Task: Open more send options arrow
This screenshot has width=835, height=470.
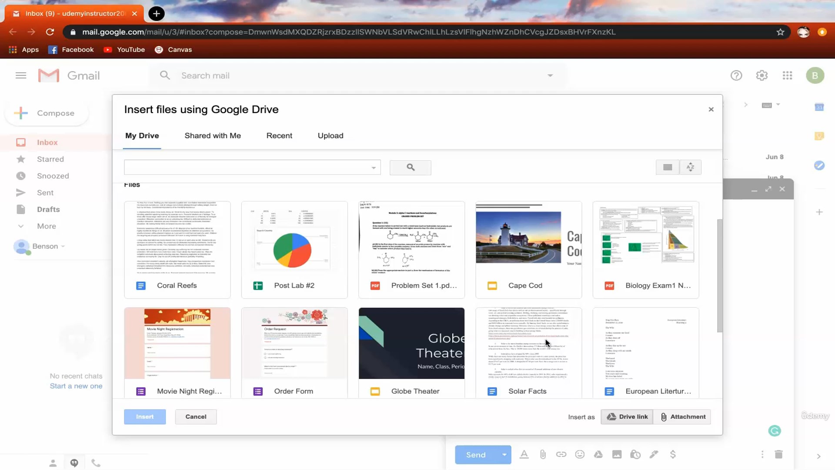Action: tap(504, 455)
